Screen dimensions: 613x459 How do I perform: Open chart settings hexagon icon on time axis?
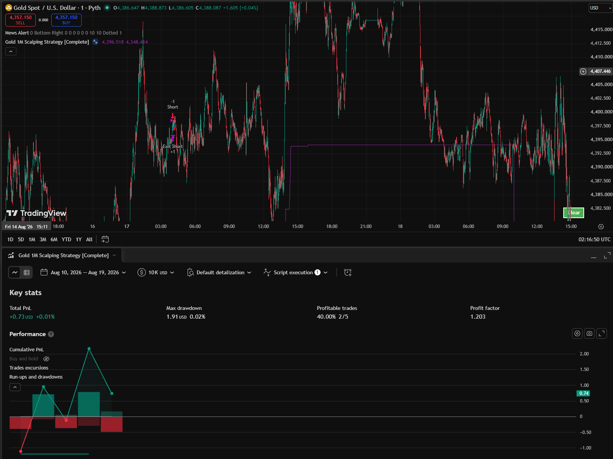(601, 226)
